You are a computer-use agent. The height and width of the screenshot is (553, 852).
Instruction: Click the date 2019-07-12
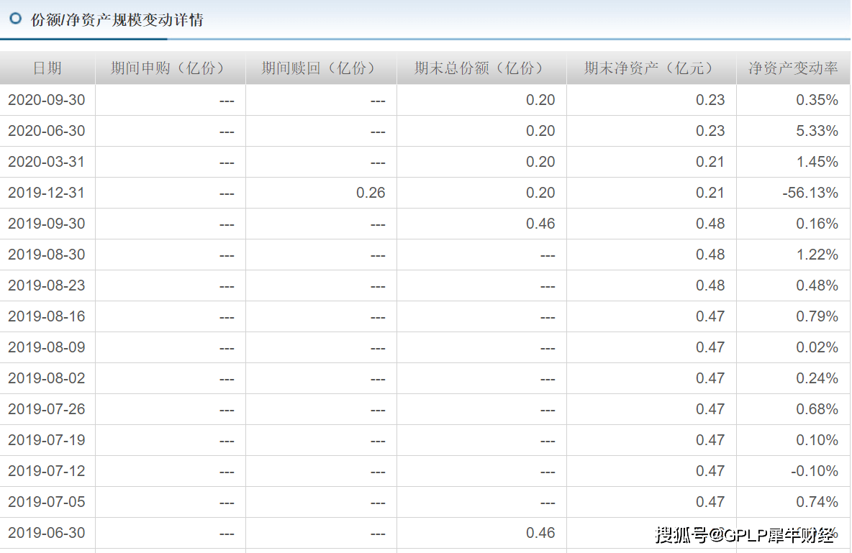click(46, 472)
